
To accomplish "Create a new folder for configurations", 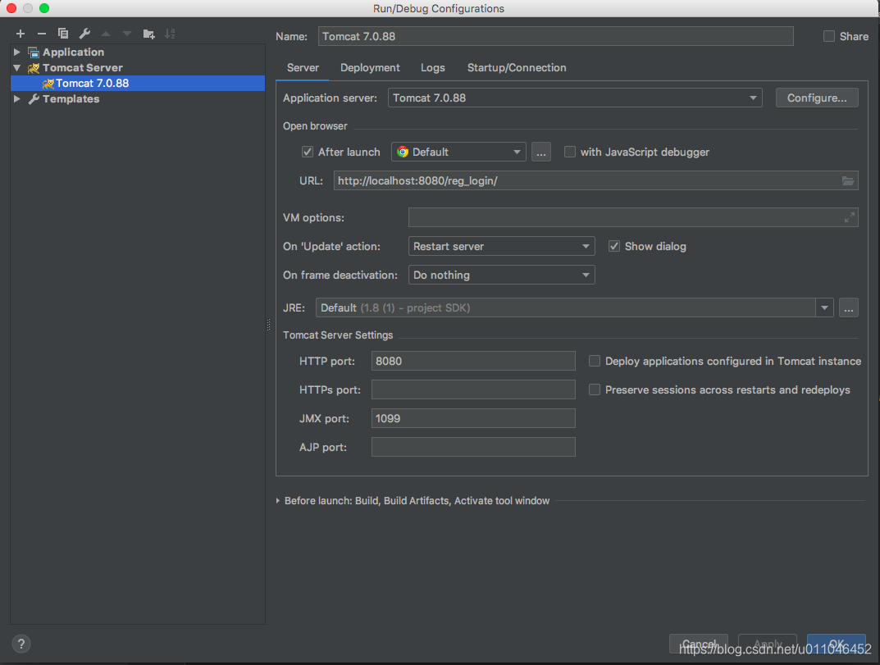I will pyautogui.click(x=148, y=34).
